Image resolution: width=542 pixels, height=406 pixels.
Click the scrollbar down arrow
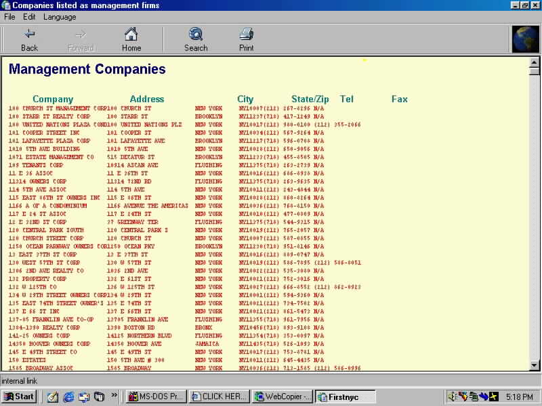click(x=534, y=365)
